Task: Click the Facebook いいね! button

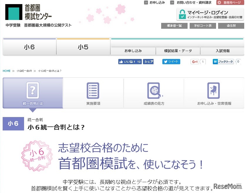Action: (130, 62)
